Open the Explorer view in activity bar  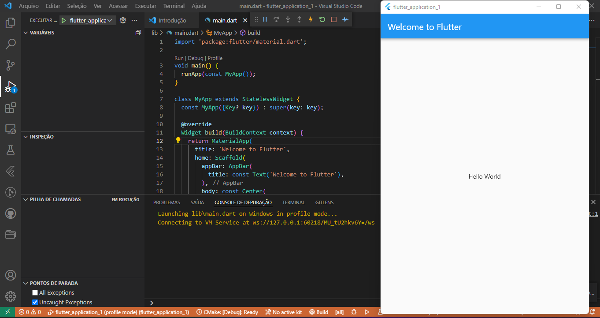tap(11, 23)
